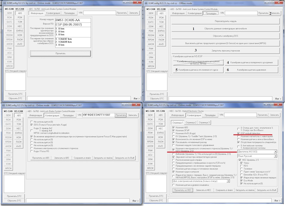Click 'Сбросить DTC' in HEC window
The width and height of the screenshot is (286, 206).
156,200
